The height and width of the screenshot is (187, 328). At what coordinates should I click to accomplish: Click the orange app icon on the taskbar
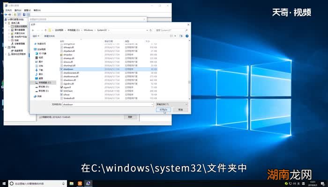pos(80,183)
